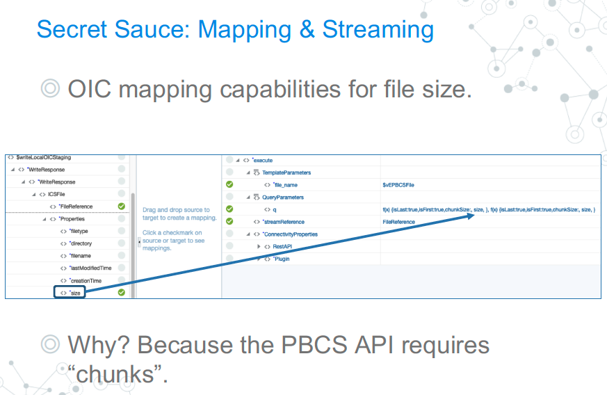607x395 pixels.
Task: Click the green checkmark for file_name target
Action: pos(229,185)
